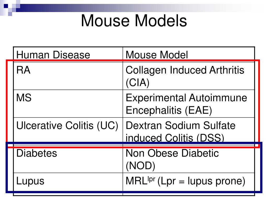Click the blue gradient header bar
The height and width of the screenshot is (201, 268).
[137, 8]
